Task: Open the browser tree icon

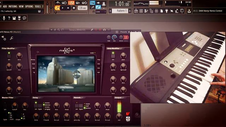Action: [x=151, y=11]
